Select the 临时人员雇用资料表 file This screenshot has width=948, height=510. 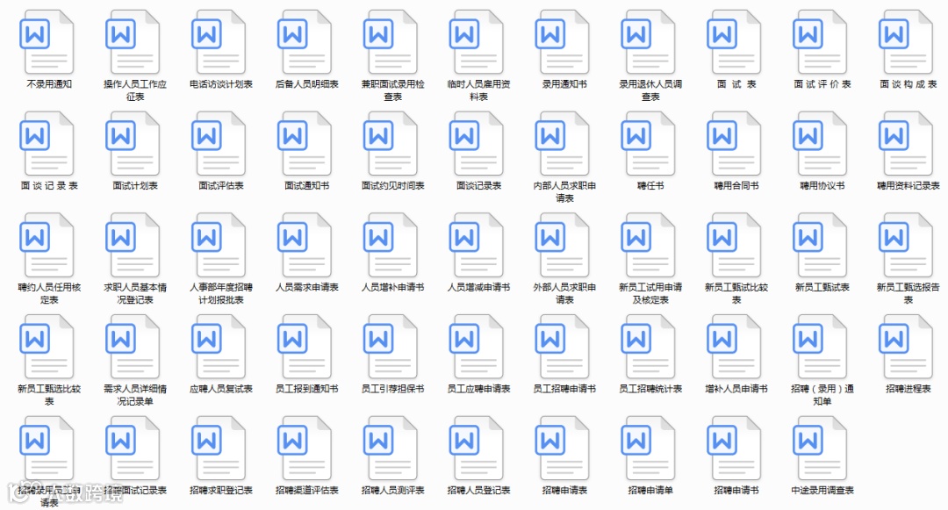tap(478, 43)
